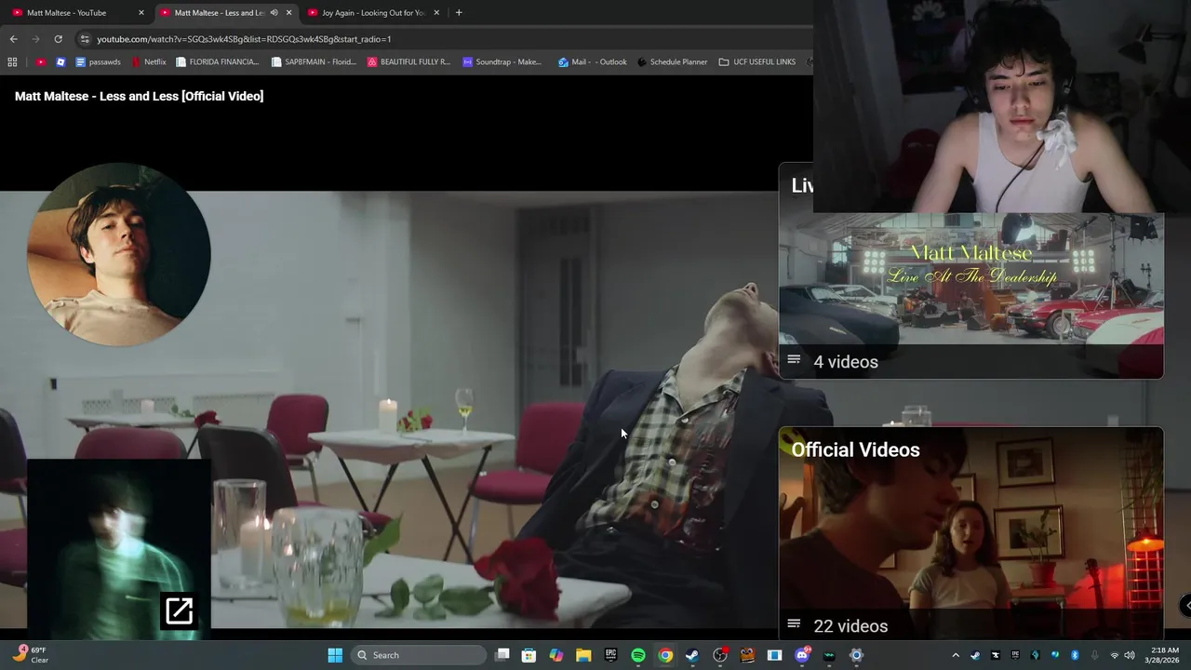The height and width of the screenshot is (670, 1191).
Task: Open Spotify from the taskbar
Action: pyautogui.click(x=638, y=655)
